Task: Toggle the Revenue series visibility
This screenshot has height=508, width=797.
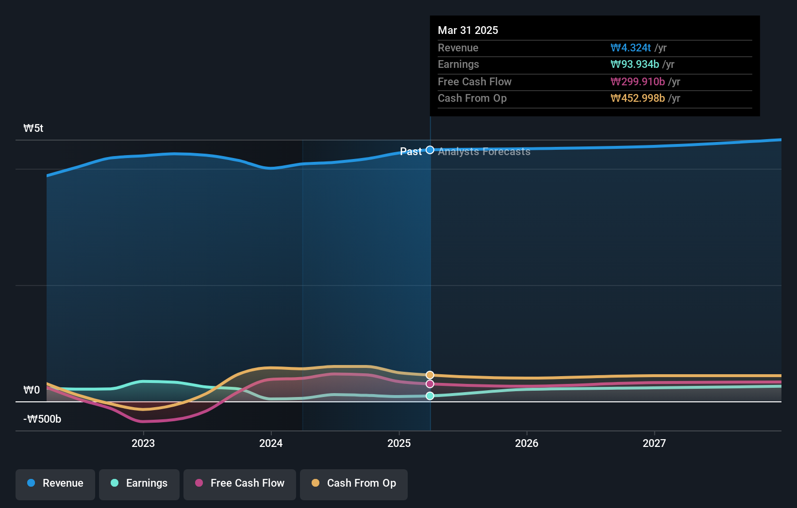Action: pos(55,483)
